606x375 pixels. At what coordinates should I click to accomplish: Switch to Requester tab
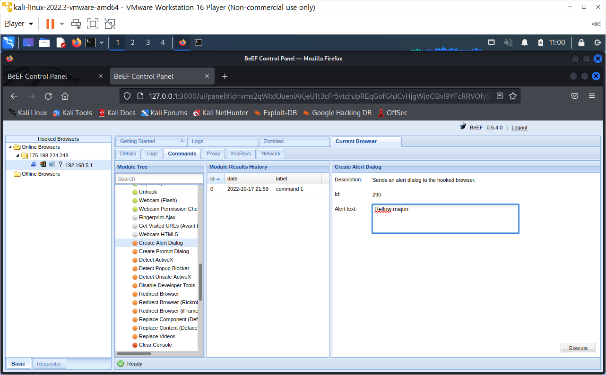49,364
